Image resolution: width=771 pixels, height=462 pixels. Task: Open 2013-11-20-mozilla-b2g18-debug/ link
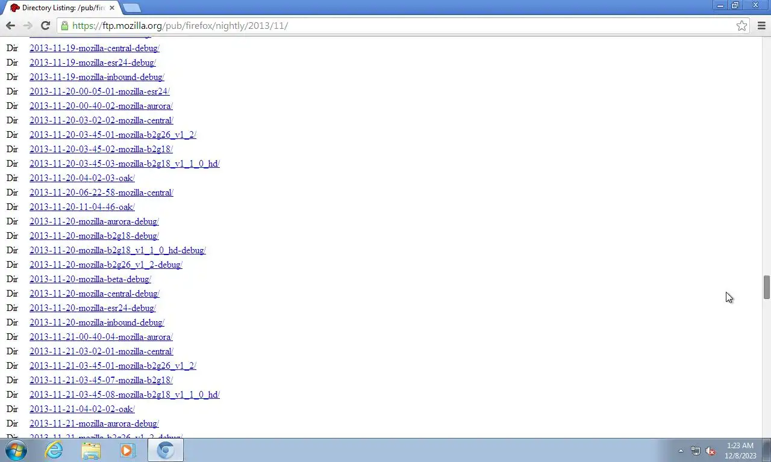pos(95,236)
